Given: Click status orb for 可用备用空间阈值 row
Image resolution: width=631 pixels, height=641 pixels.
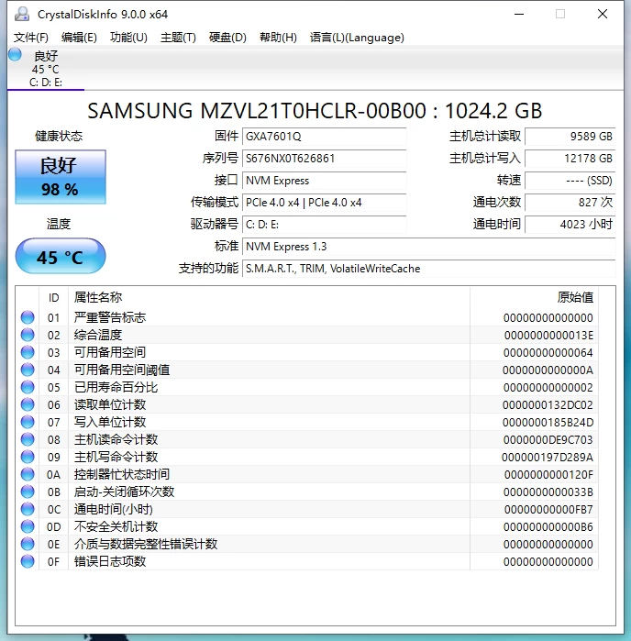Looking at the screenshot, I should 28,370.
